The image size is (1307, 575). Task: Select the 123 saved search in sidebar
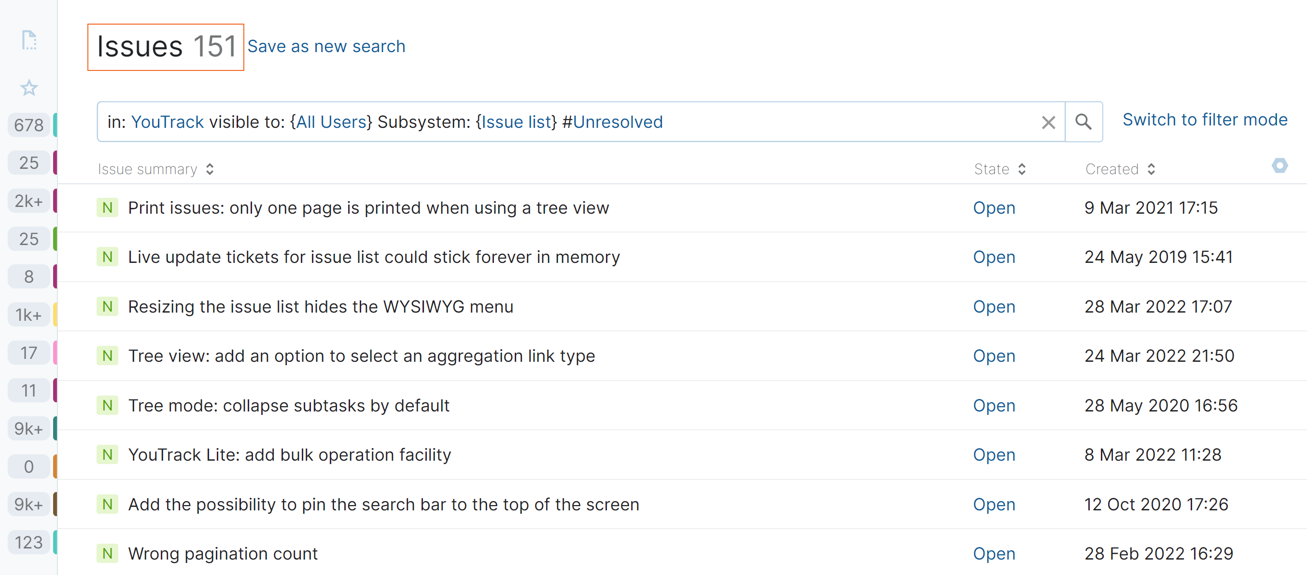[x=29, y=542]
